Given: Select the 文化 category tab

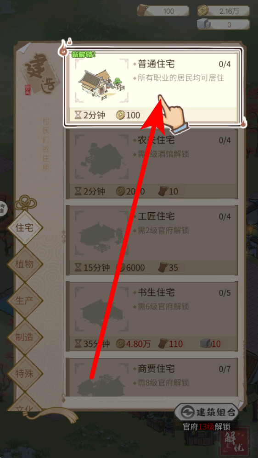Looking at the screenshot, I should click(x=25, y=406).
